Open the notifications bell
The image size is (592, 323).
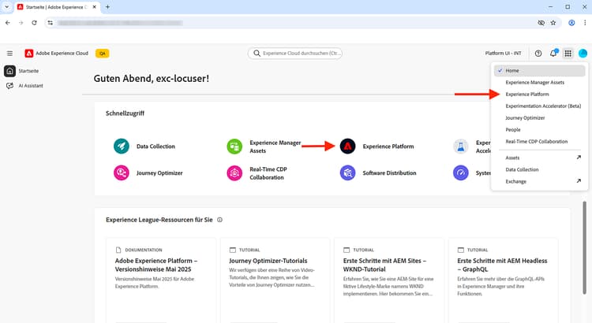(553, 53)
